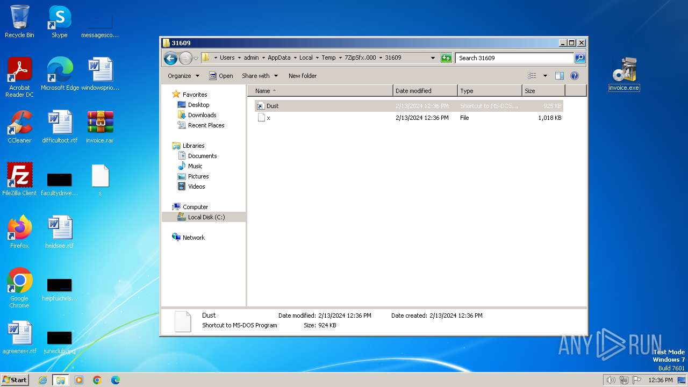Click the search magnifier button

tap(579, 58)
